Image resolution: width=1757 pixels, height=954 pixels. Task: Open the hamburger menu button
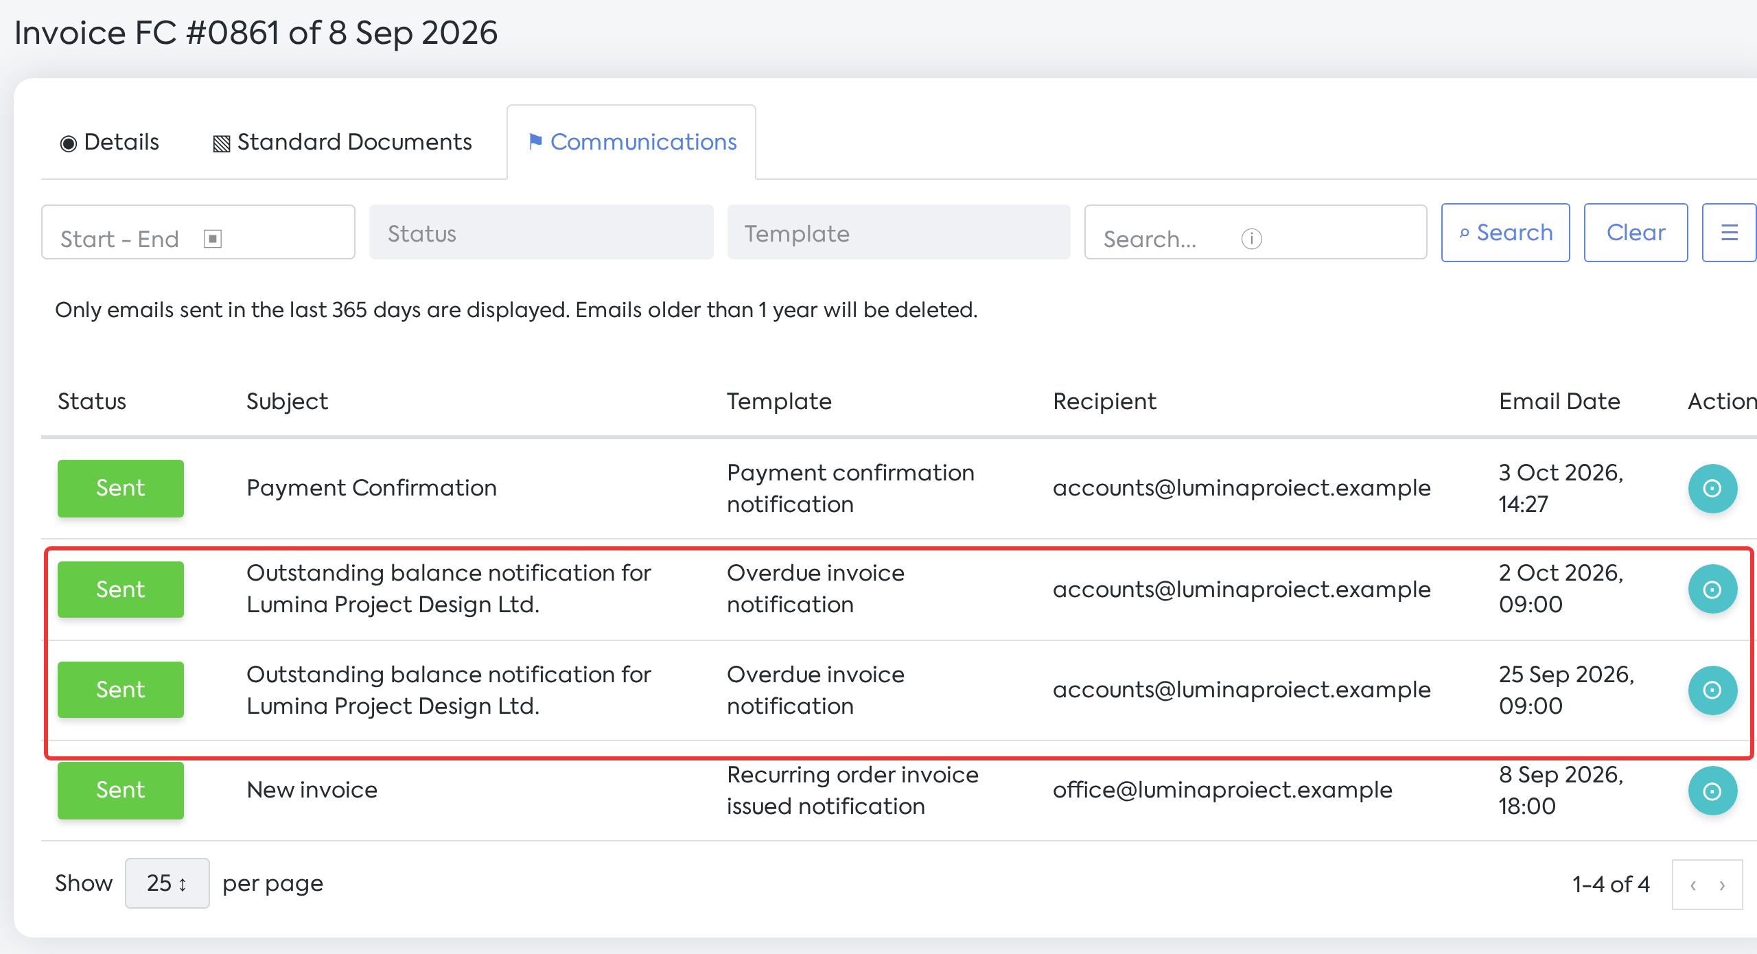(1729, 233)
